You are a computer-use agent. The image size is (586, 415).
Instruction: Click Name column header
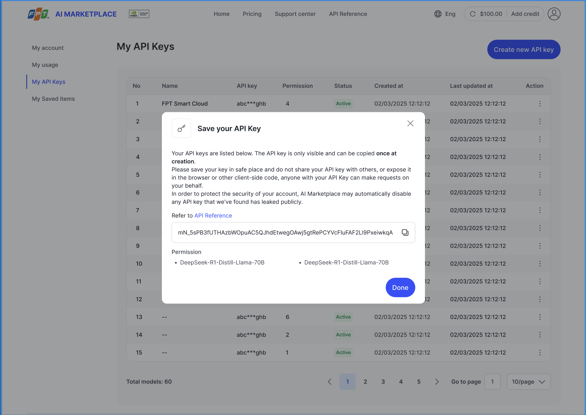[x=170, y=86]
